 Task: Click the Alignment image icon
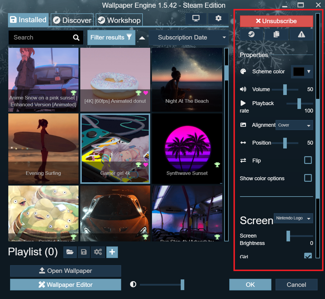pos(243,125)
